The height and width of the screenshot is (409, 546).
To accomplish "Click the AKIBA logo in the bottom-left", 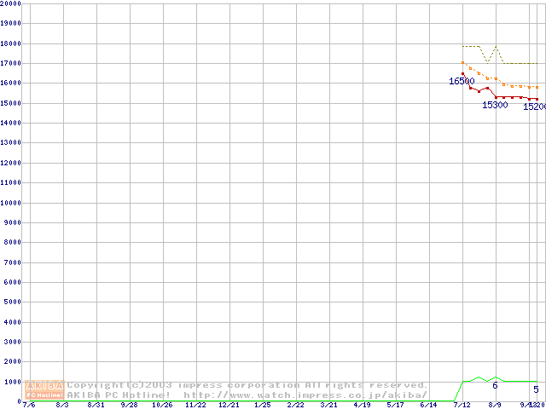I will click(44, 385).
